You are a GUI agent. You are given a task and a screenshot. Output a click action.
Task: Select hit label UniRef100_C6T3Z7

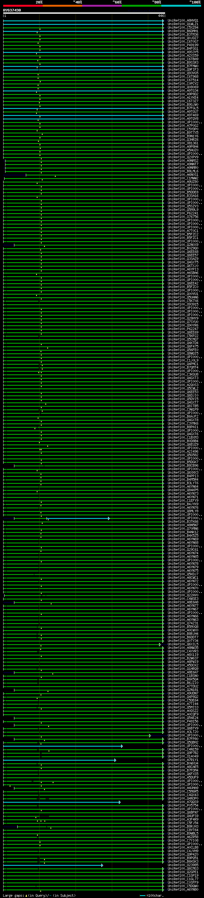click(x=183, y=101)
